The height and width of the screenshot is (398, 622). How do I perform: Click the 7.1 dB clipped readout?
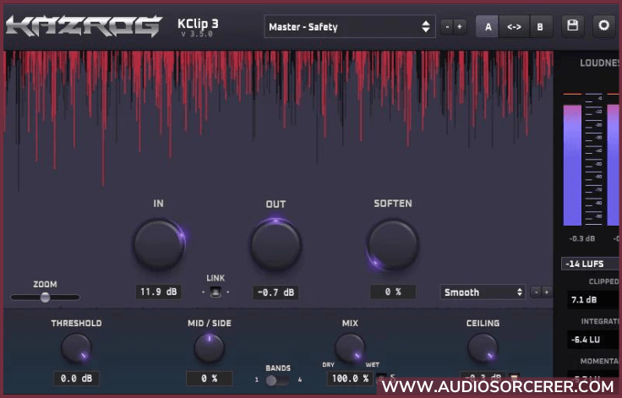pos(593,300)
